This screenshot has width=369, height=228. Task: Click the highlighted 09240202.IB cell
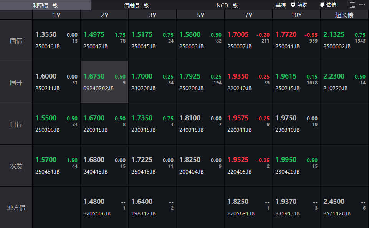click(x=104, y=82)
